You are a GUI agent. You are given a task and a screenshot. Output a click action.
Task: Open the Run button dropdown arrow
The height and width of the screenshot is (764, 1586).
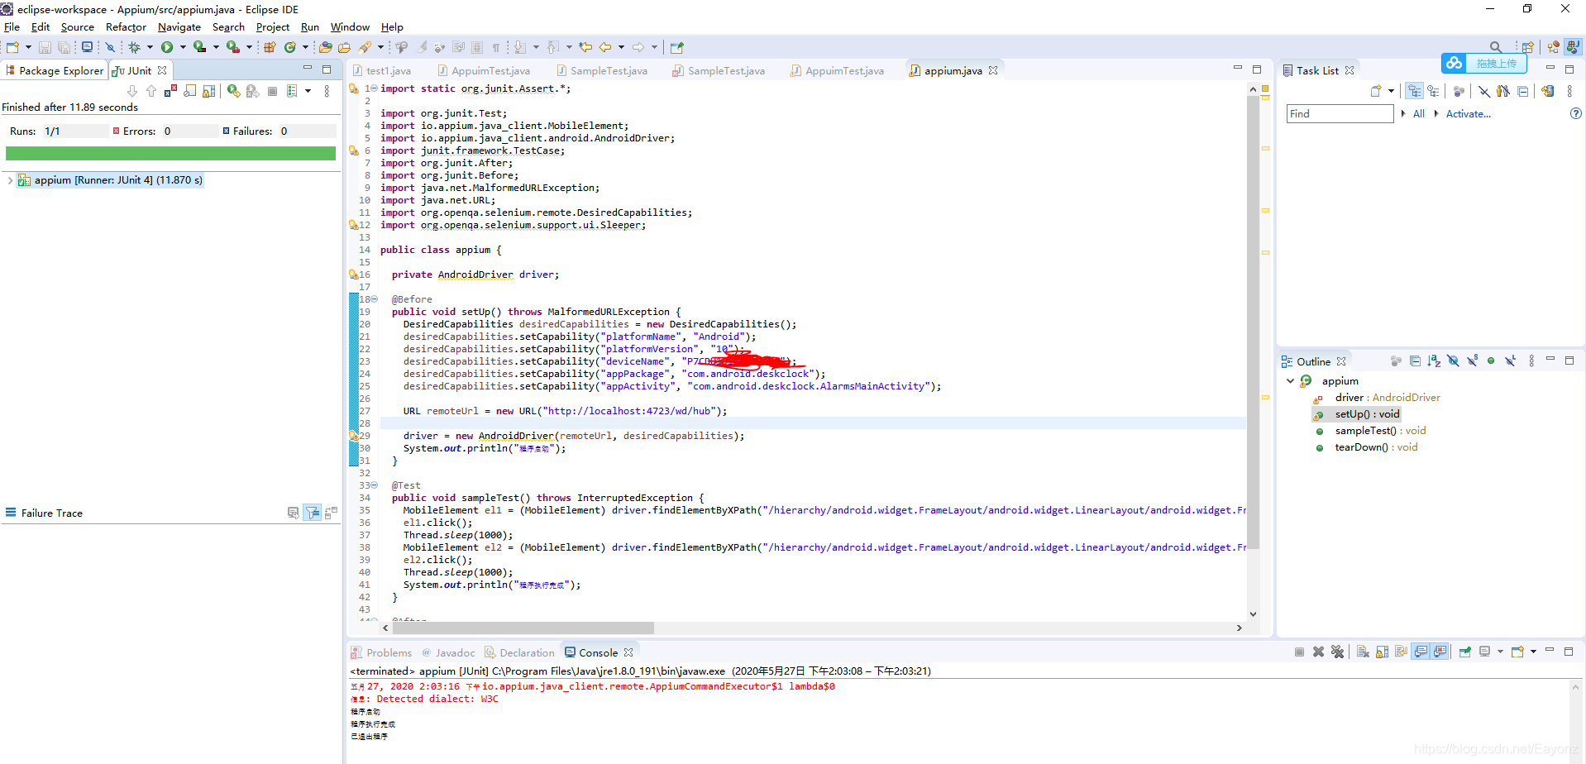[x=183, y=47]
